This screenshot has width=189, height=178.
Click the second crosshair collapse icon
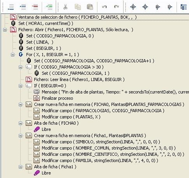click(145, 7)
